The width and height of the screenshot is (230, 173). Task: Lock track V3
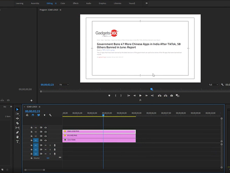coord(31,132)
